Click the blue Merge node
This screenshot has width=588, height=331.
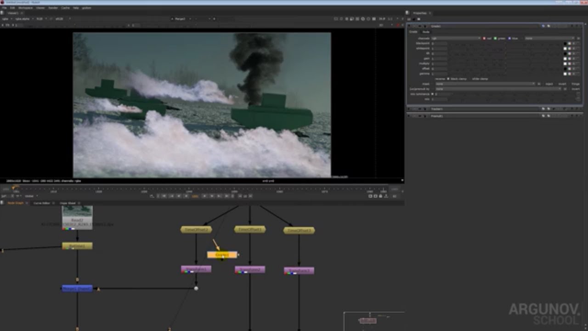[x=77, y=289]
